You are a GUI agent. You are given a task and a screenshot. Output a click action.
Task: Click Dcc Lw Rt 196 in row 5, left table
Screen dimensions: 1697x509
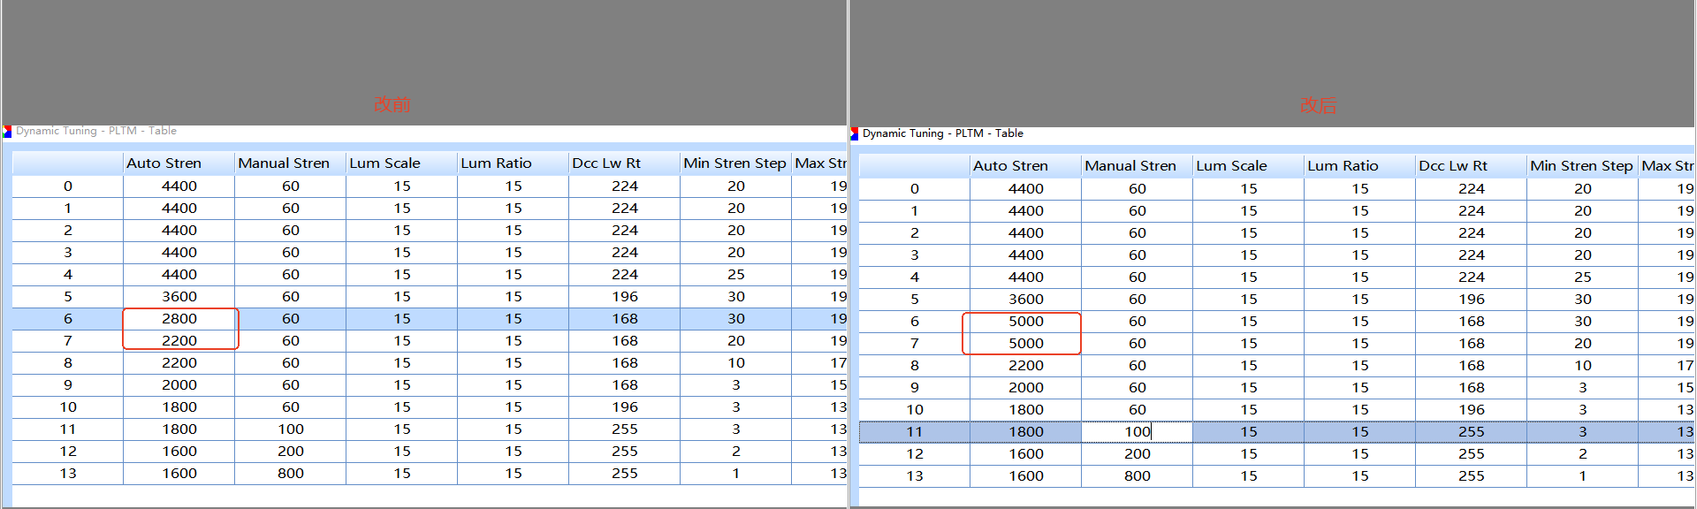click(624, 297)
